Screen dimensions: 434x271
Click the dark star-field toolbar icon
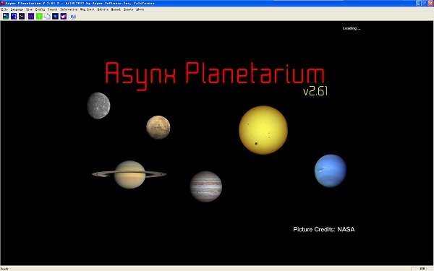click(22, 17)
